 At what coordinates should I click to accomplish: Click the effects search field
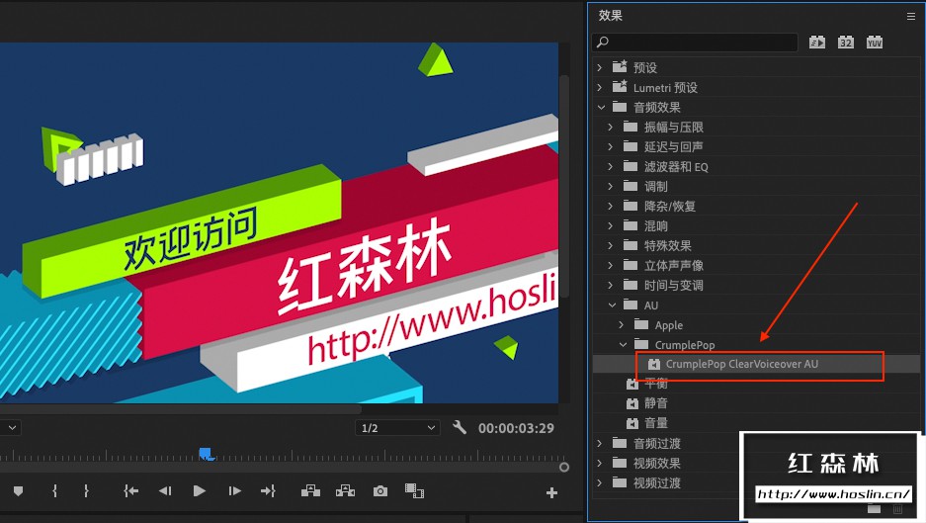(695, 42)
